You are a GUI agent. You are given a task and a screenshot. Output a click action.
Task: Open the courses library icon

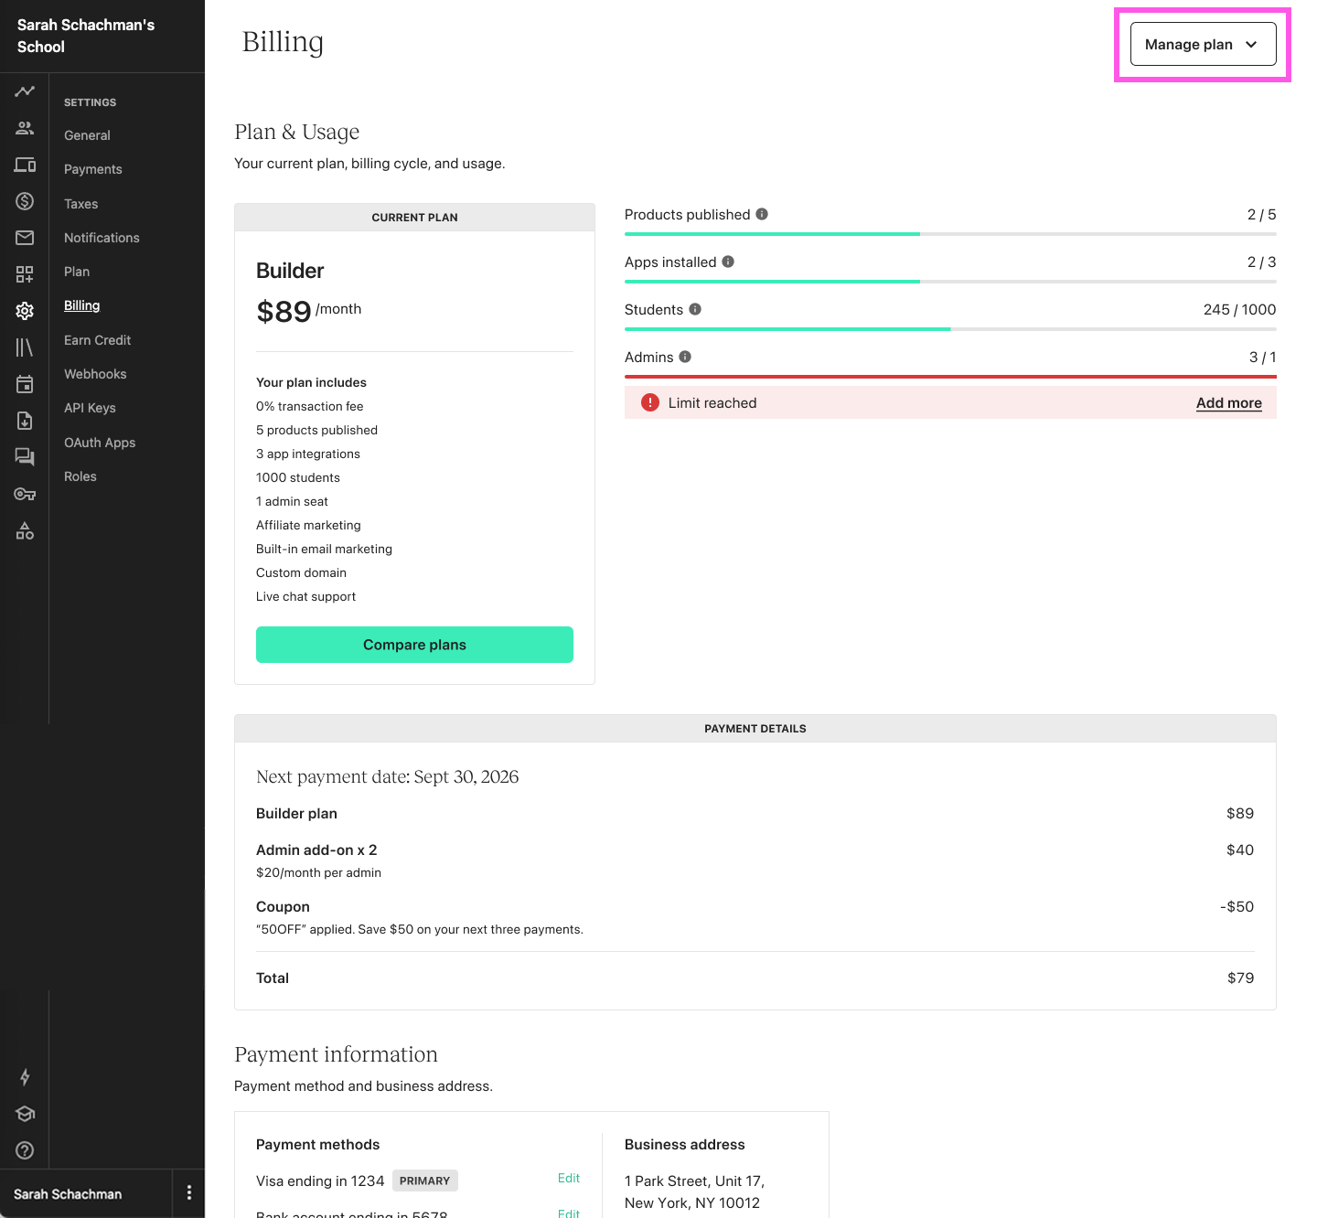[x=25, y=347]
